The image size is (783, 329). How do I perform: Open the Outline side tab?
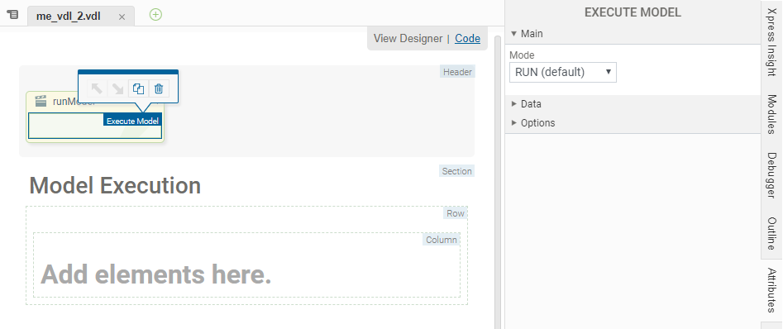coord(771,233)
